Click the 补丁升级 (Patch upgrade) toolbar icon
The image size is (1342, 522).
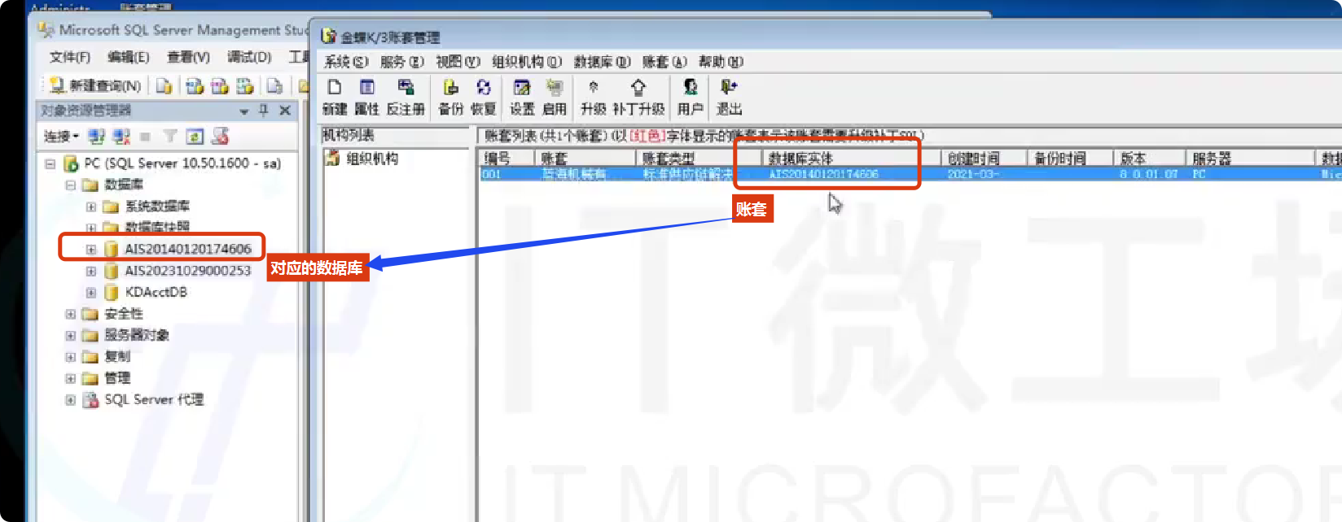point(638,97)
